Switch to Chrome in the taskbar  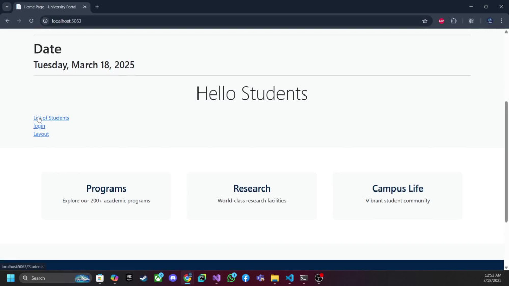pos(187,278)
